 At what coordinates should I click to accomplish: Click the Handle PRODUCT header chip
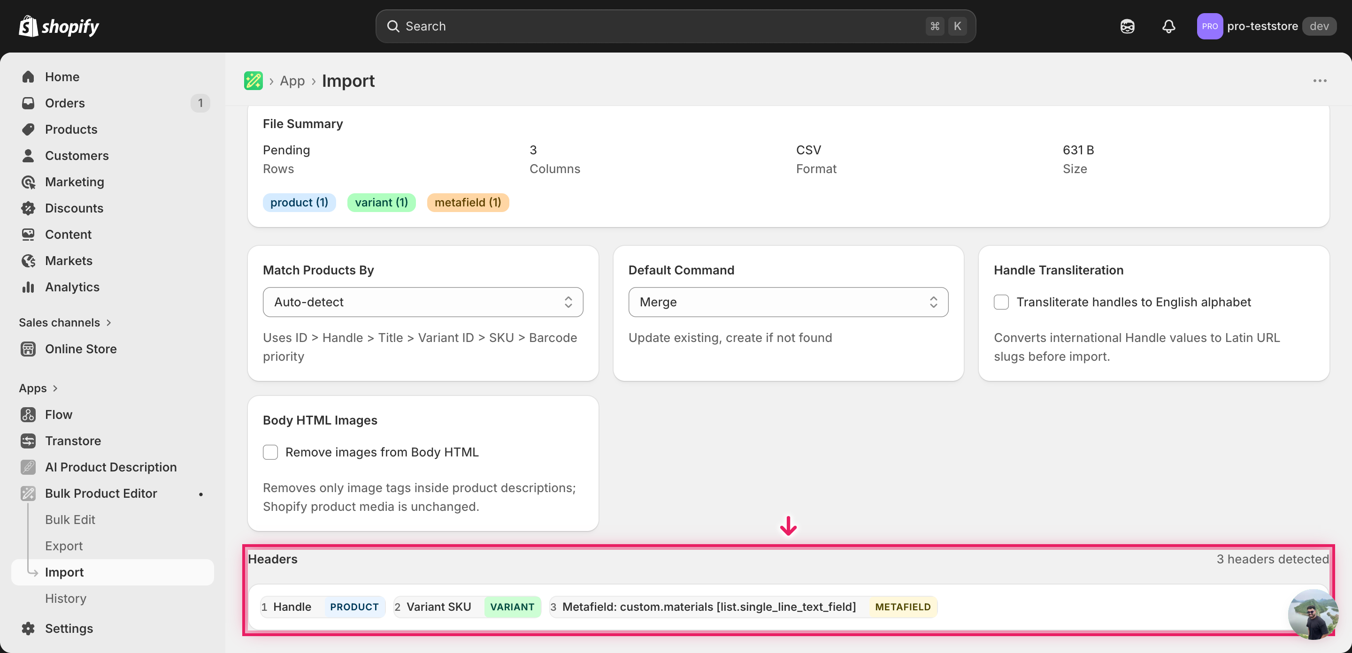323,607
